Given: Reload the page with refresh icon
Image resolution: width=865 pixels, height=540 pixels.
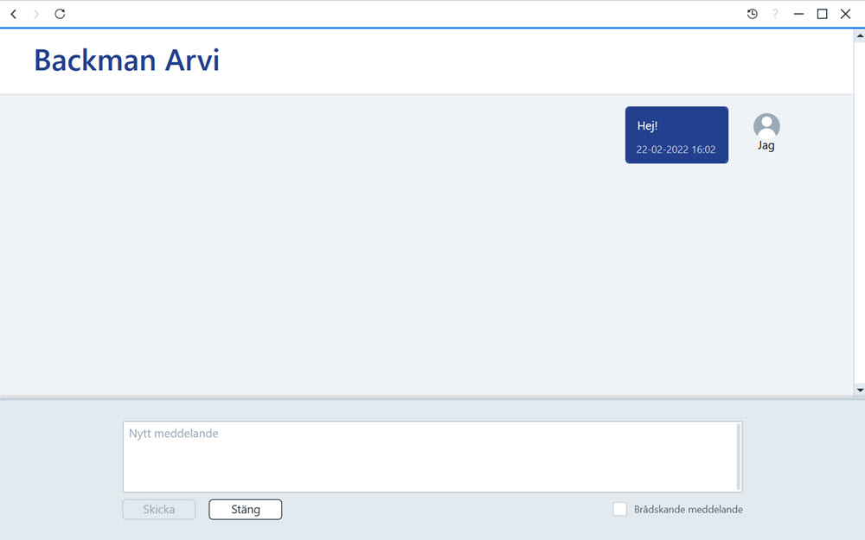Looking at the screenshot, I should pyautogui.click(x=60, y=14).
